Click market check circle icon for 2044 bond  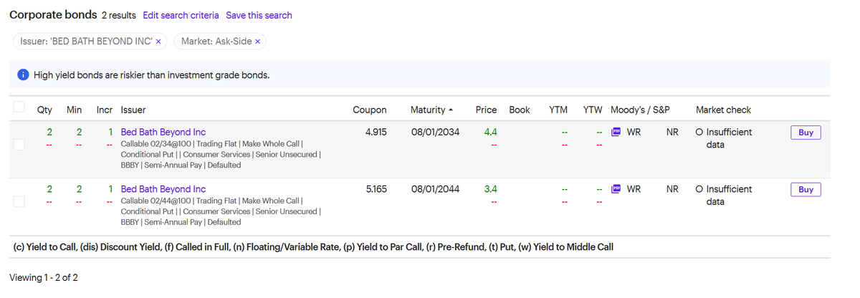coord(699,190)
